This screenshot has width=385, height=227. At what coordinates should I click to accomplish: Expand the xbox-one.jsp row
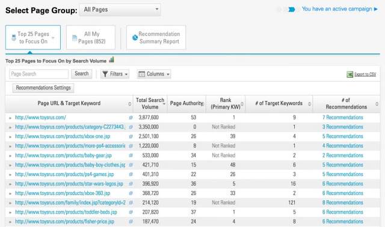point(10,137)
